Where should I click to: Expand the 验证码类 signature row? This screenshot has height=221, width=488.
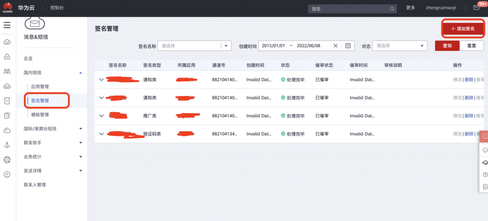101,134
